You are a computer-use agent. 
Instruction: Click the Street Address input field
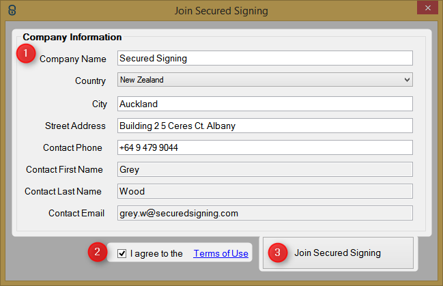(x=265, y=126)
